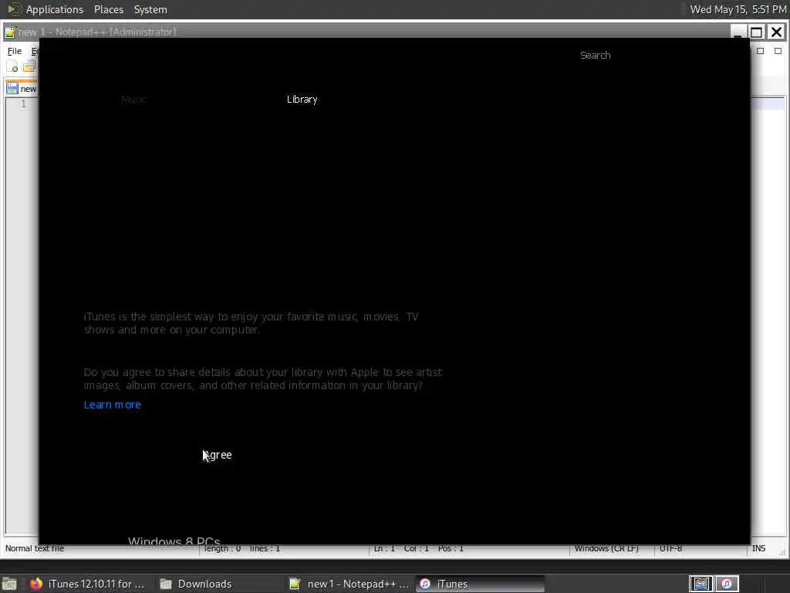Click 'Ln : 1' in Notepad++ status bar

[384, 548]
